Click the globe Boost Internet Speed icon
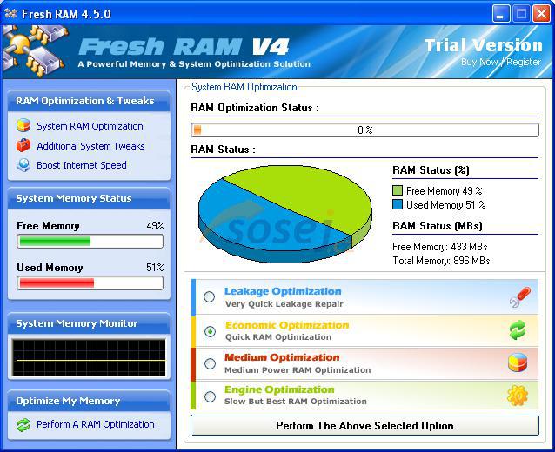 click(23, 165)
